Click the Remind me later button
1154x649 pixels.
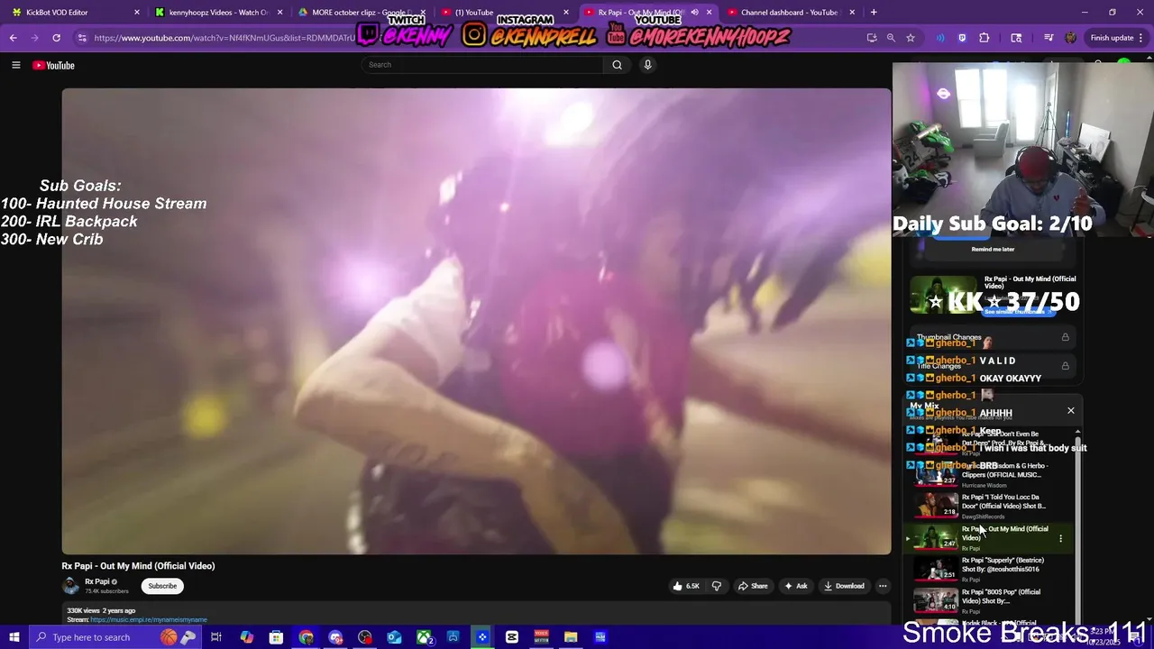(993, 249)
